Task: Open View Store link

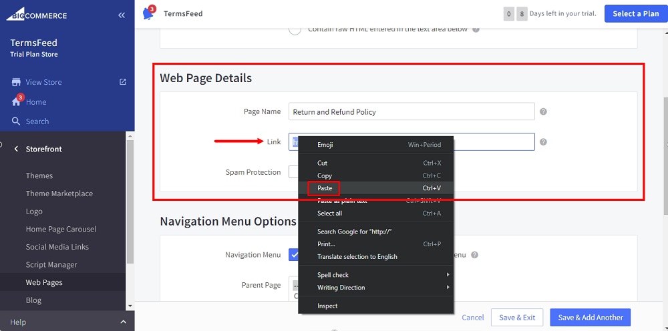Action: pos(43,82)
